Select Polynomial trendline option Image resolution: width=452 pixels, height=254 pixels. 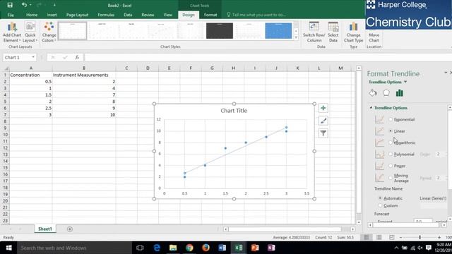[391, 154]
